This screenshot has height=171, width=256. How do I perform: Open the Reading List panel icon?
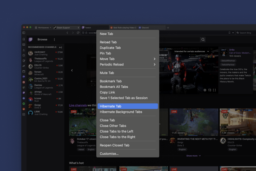pos(24,45)
